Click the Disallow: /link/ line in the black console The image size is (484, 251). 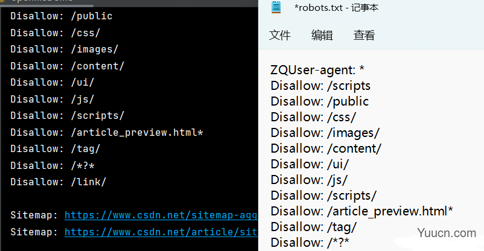coord(59,182)
